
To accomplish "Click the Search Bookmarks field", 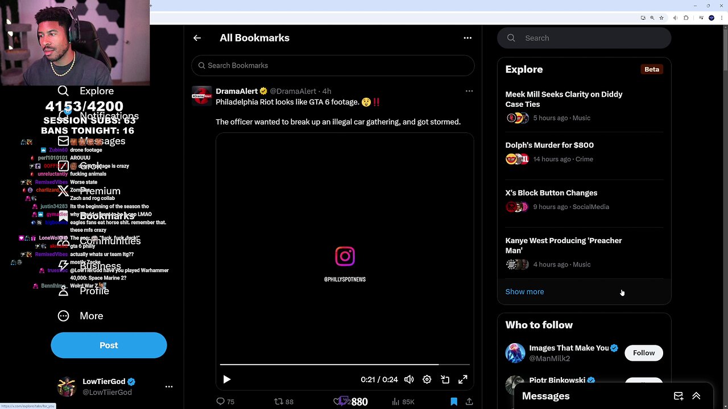I will point(333,65).
